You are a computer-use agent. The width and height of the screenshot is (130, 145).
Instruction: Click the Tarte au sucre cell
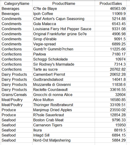[x=63, y=69]
